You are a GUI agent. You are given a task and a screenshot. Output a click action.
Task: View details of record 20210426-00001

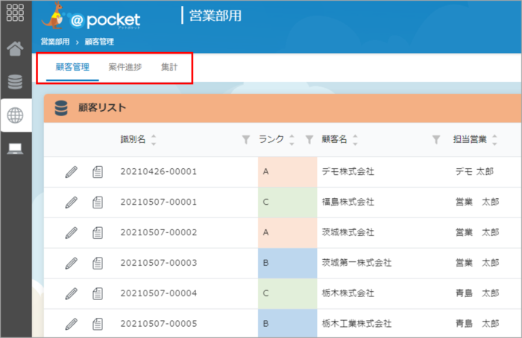pos(98,172)
